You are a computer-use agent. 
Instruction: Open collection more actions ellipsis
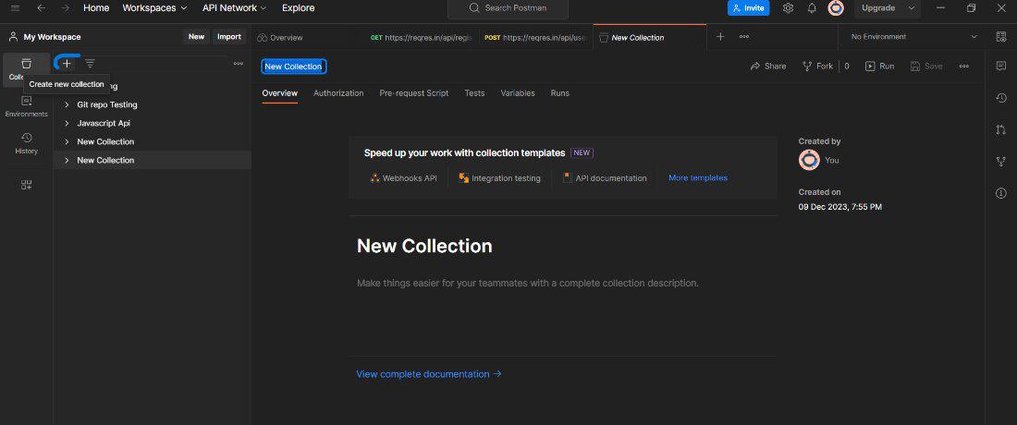(x=963, y=67)
